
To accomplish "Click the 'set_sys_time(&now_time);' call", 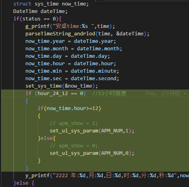I will pos(62,86).
